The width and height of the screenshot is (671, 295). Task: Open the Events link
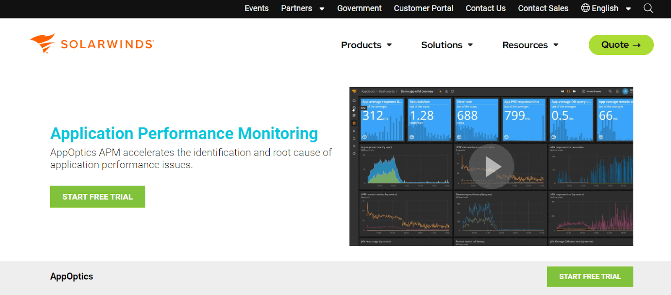click(x=257, y=8)
